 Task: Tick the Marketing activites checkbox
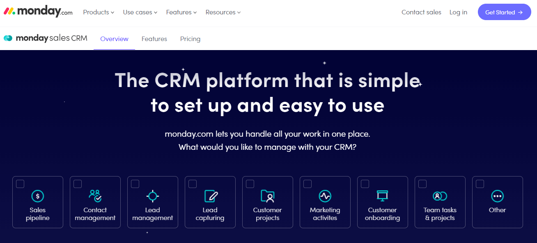[308, 184]
